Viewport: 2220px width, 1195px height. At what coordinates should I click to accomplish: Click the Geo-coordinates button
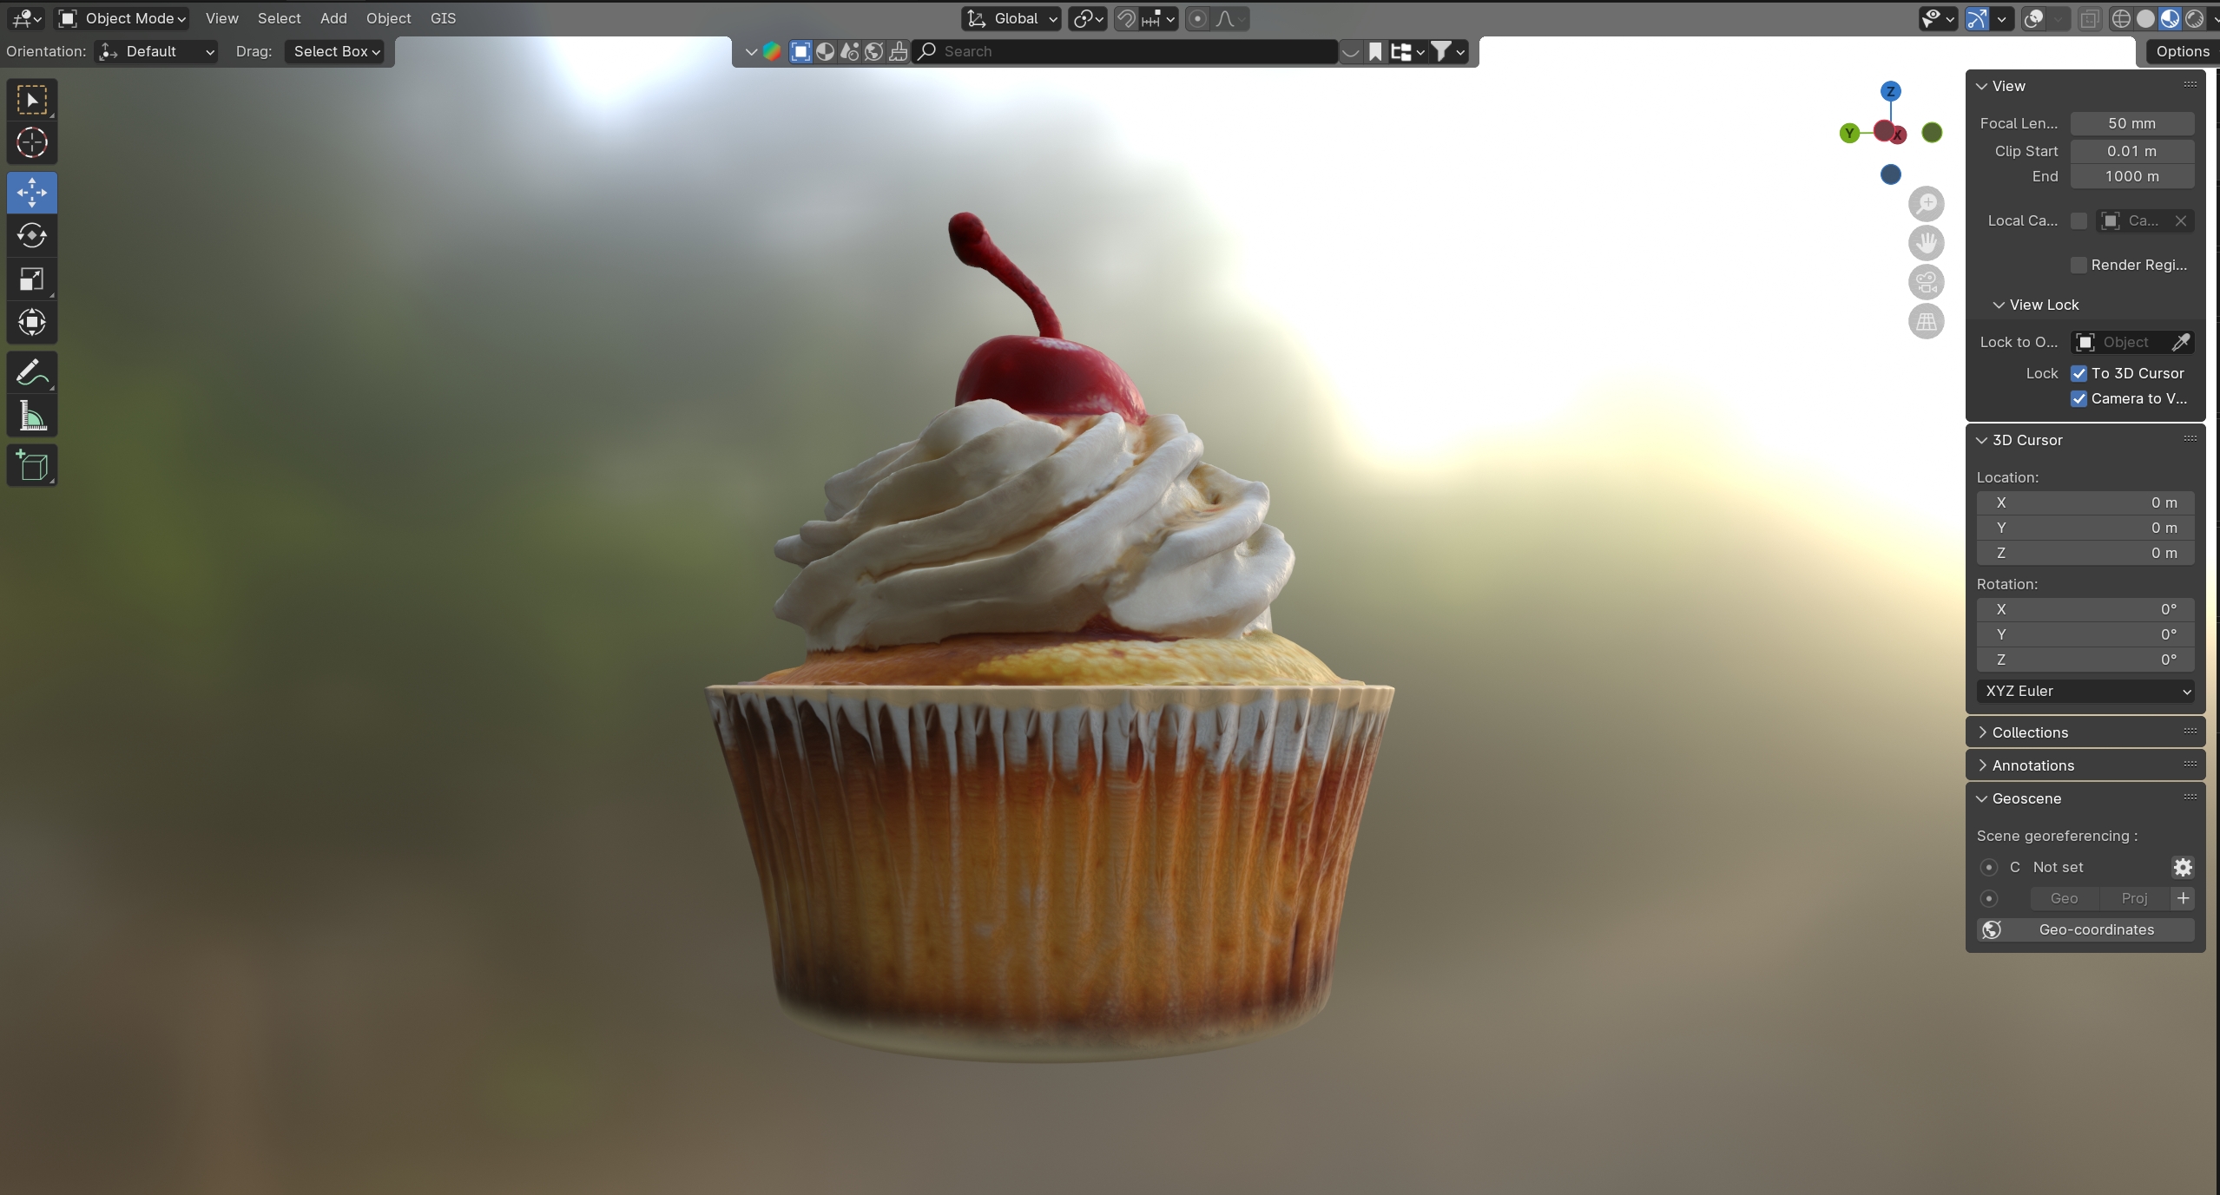[x=2085, y=929]
